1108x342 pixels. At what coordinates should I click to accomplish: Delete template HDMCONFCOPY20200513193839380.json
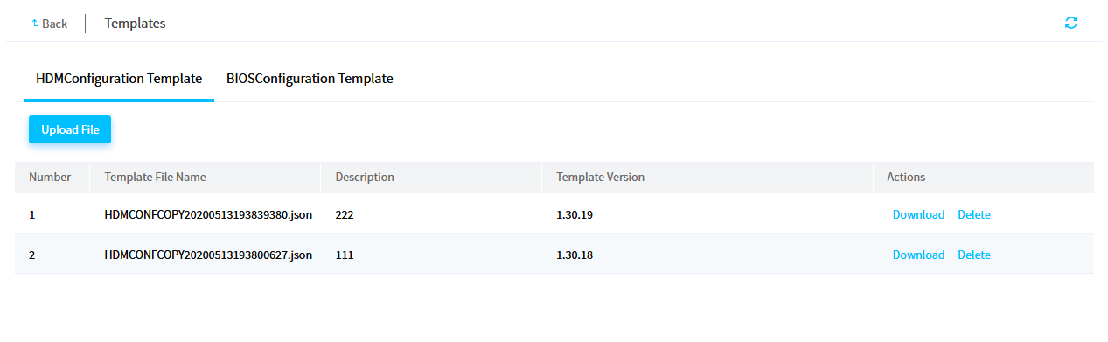pyautogui.click(x=974, y=214)
